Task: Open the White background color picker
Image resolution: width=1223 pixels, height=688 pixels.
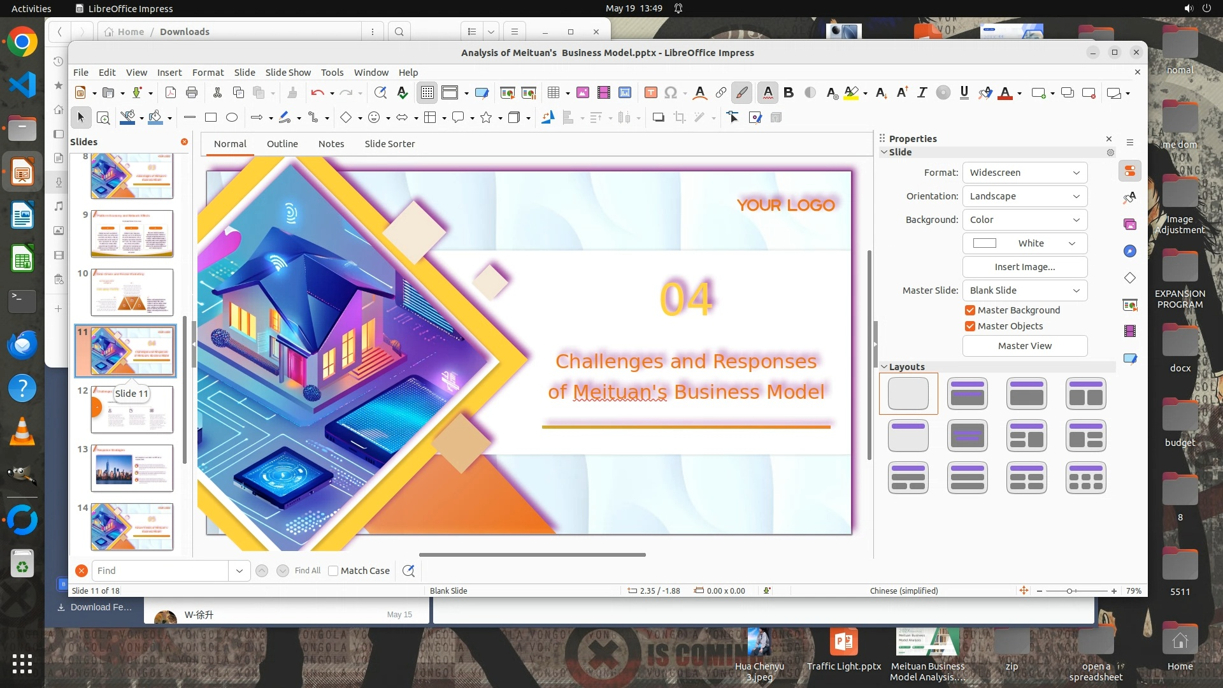Action: pyautogui.click(x=1024, y=243)
